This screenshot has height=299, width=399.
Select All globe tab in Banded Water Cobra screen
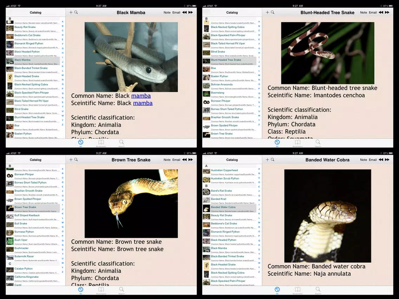tap(277, 290)
